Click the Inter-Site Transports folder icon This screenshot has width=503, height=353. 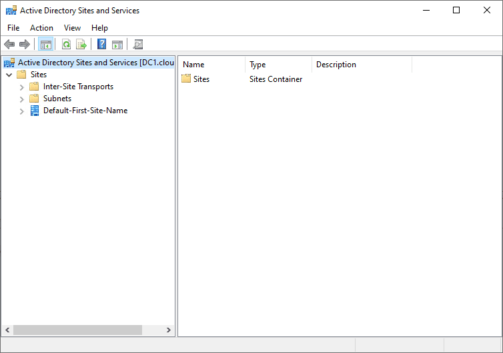pos(34,87)
